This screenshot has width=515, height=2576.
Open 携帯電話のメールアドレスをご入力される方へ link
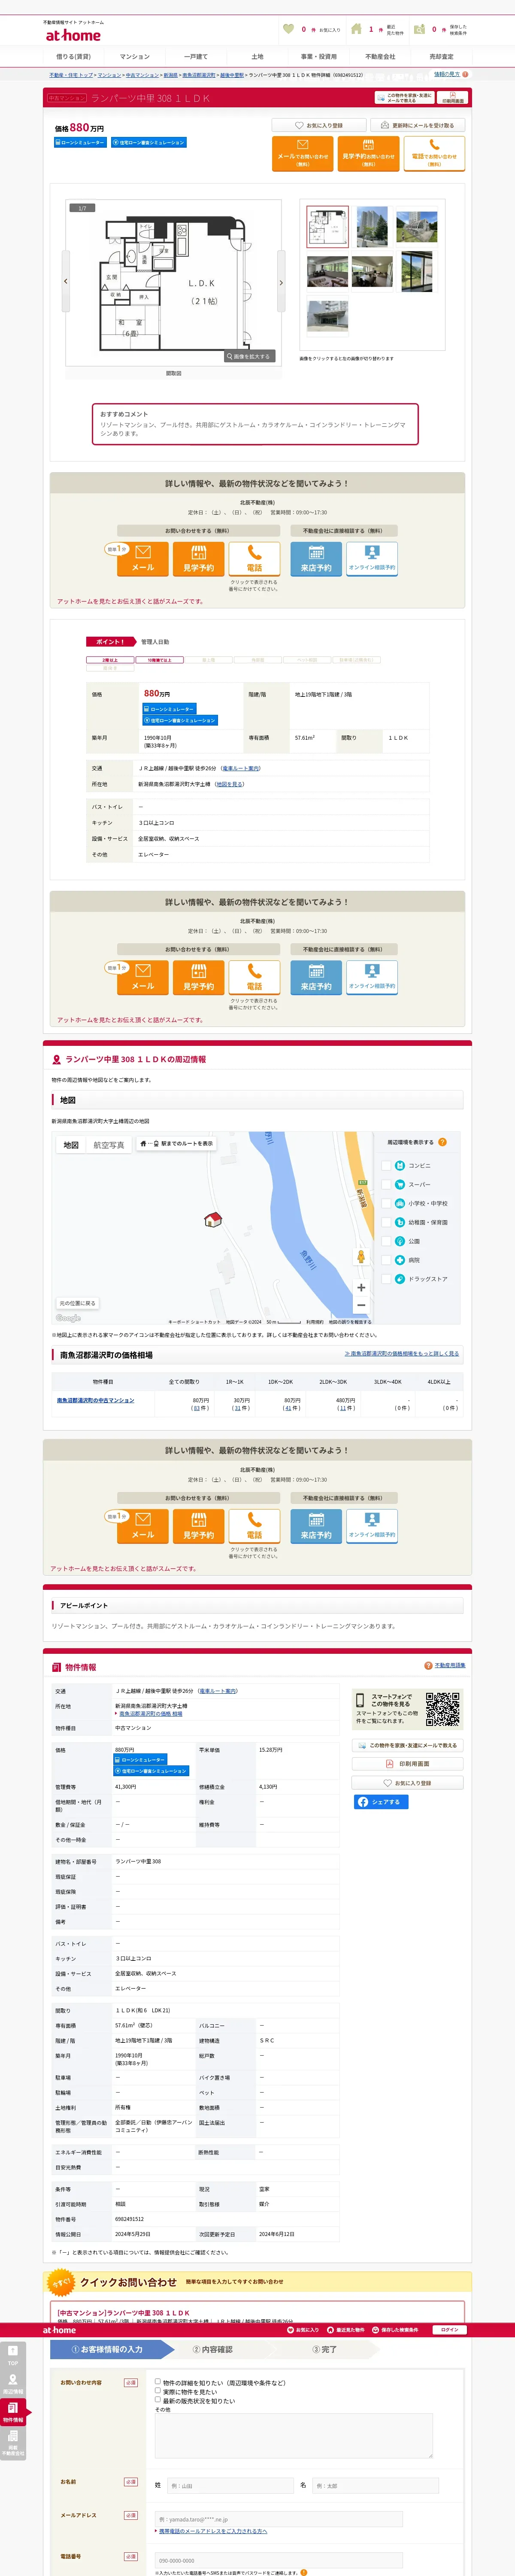[x=212, y=2531]
